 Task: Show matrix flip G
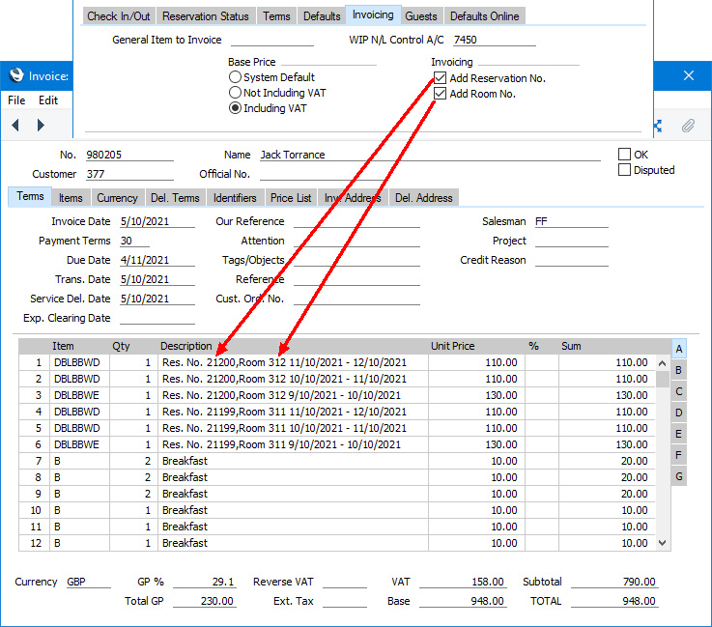coord(679,476)
